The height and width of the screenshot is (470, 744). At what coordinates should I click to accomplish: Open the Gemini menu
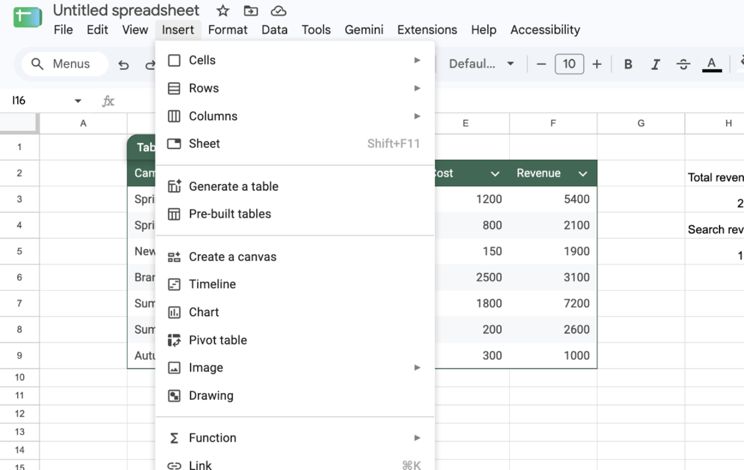click(x=364, y=29)
